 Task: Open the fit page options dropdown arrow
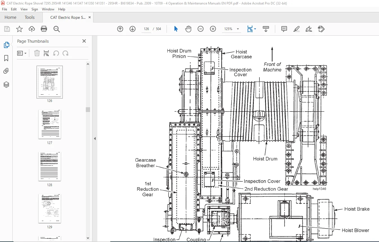[255, 29]
